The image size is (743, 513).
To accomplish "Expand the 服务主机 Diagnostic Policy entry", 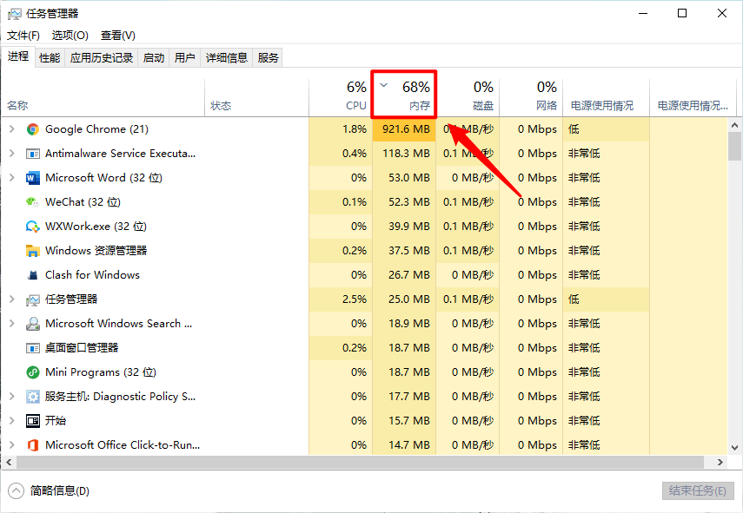I will (10, 396).
